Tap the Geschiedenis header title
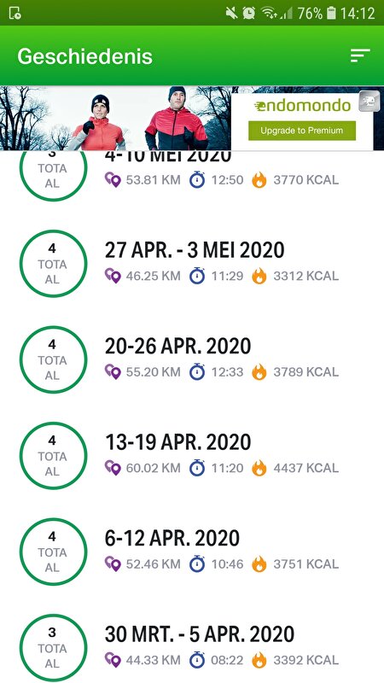 [84, 56]
